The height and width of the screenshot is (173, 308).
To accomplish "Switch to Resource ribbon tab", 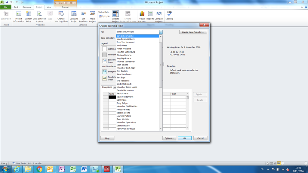I will tap(27, 7).
